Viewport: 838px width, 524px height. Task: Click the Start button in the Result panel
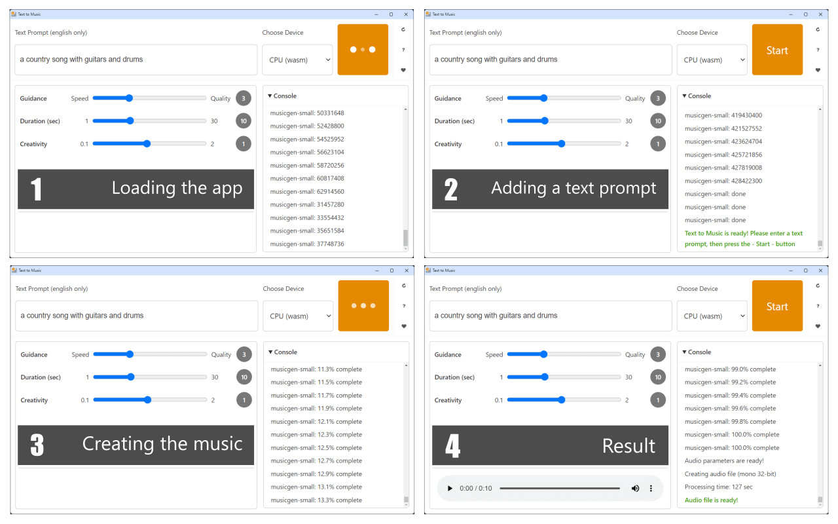click(x=777, y=306)
